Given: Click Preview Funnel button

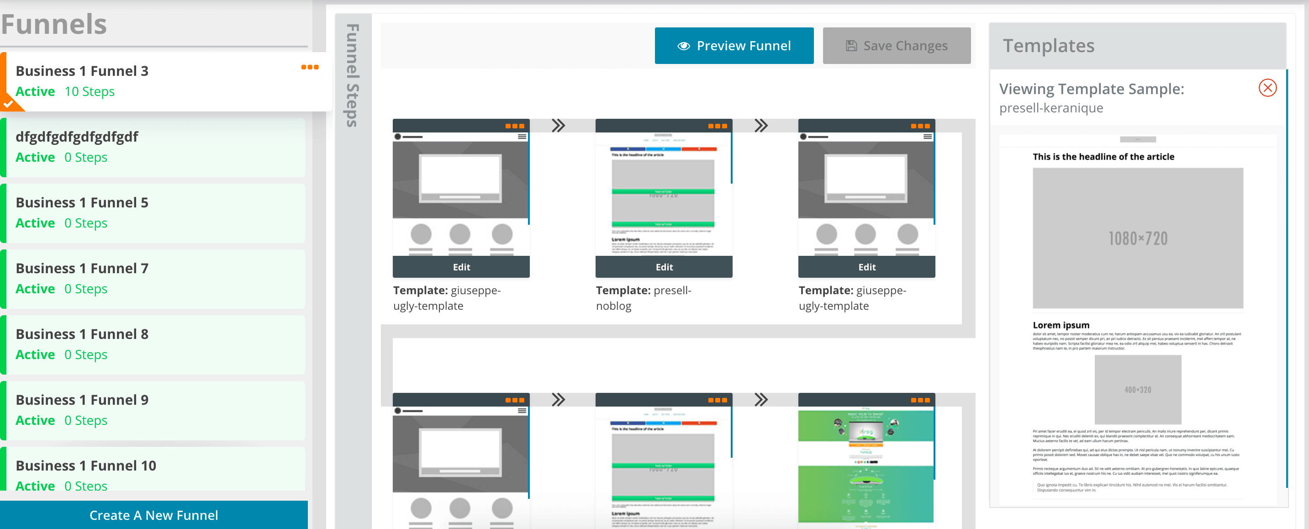Looking at the screenshot, I should (x=733, y=46).
